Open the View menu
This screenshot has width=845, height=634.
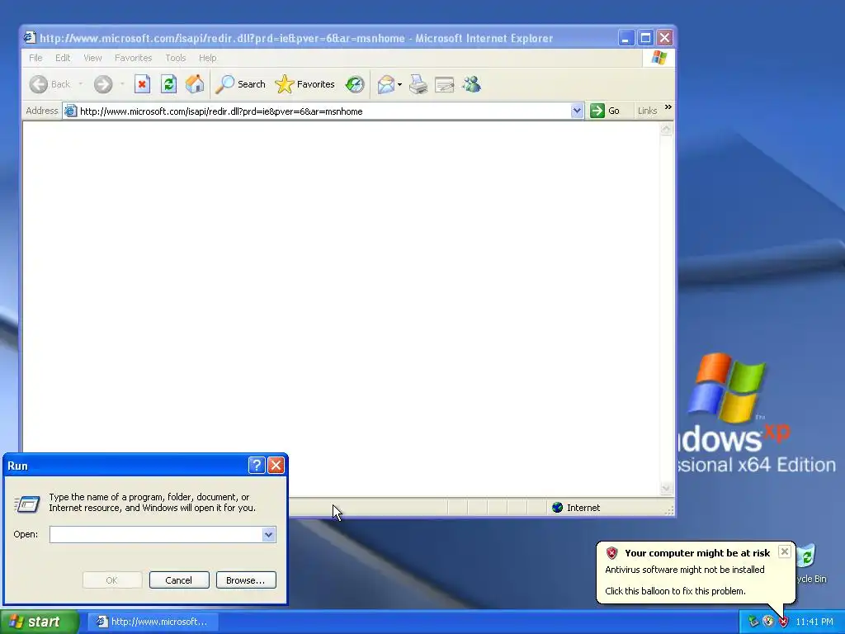92,58
